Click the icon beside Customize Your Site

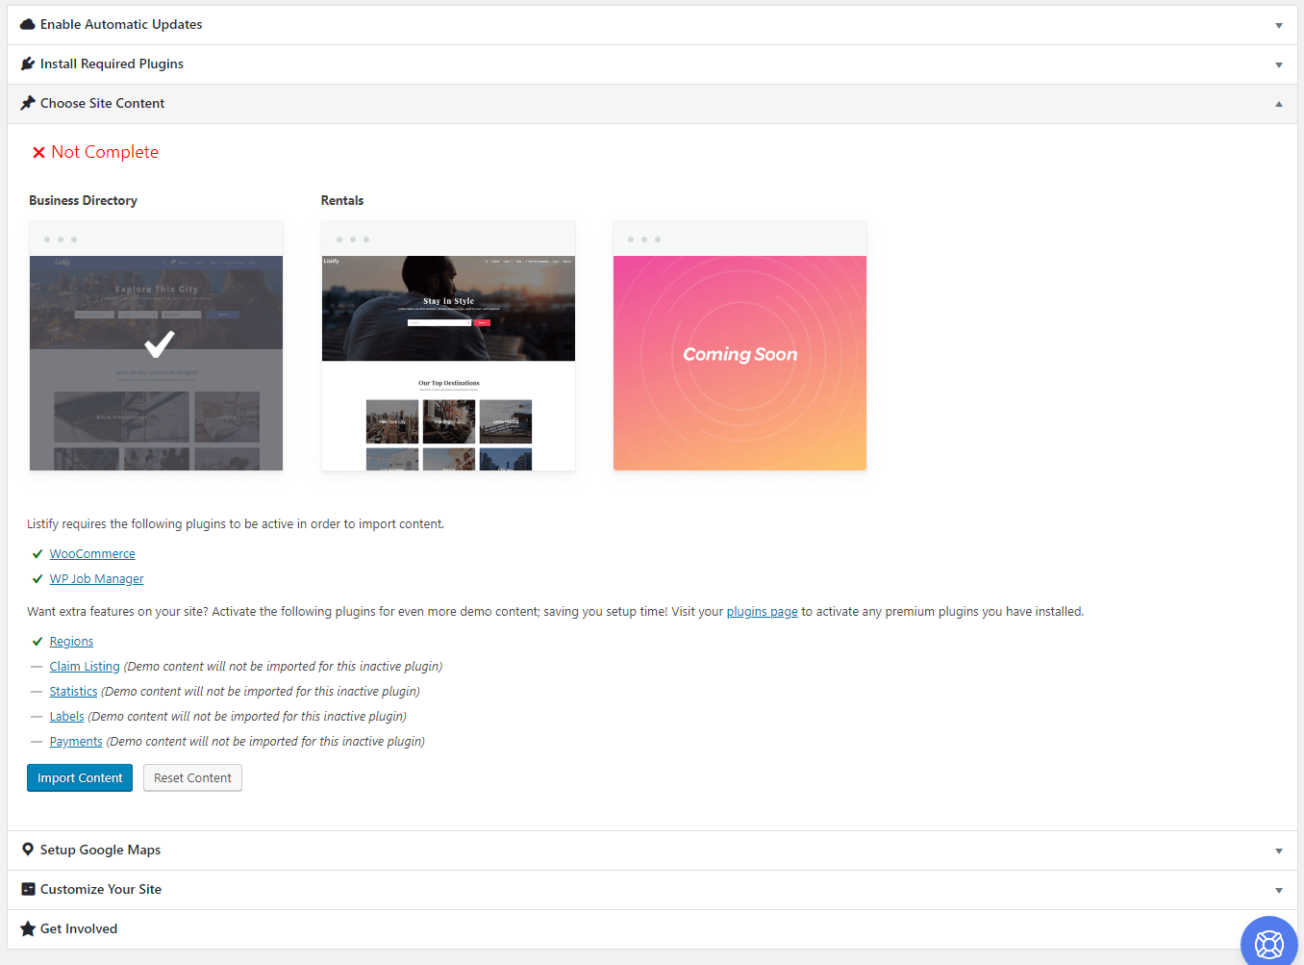point(28,889)
